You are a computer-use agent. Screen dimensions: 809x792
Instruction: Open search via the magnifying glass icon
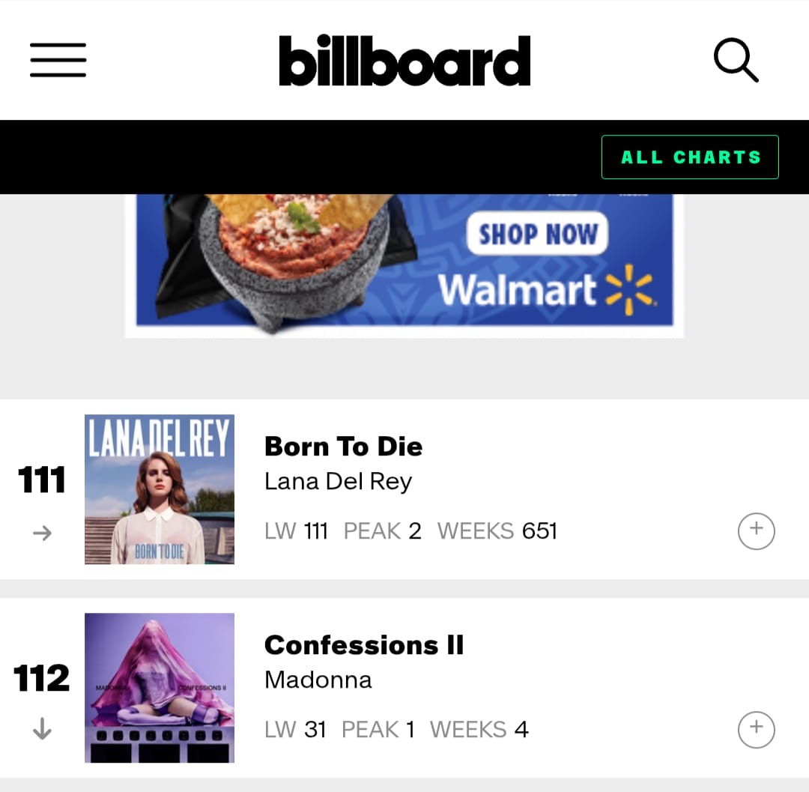pos(736,60)
